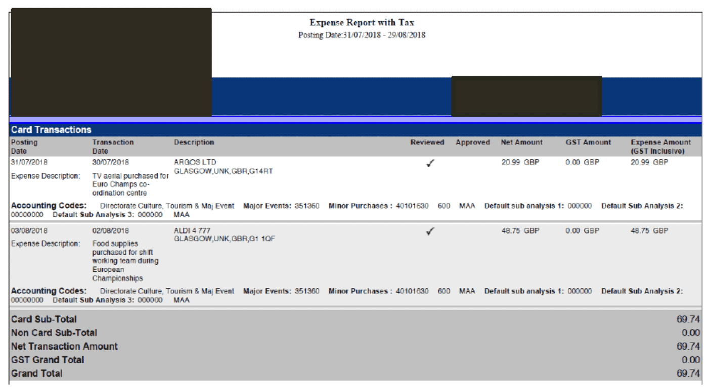Select the 'ALDI 4 777' merchant name
708x387 pixels.
click(x=192, y=231)
